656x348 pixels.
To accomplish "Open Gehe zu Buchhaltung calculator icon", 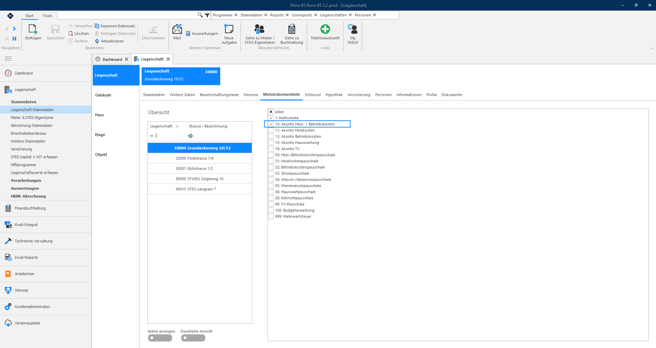I will pyautogui.click(x=292, y=29).
